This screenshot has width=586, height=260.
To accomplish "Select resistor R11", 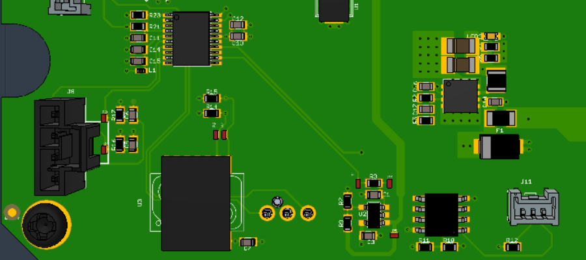I will 424,247.
